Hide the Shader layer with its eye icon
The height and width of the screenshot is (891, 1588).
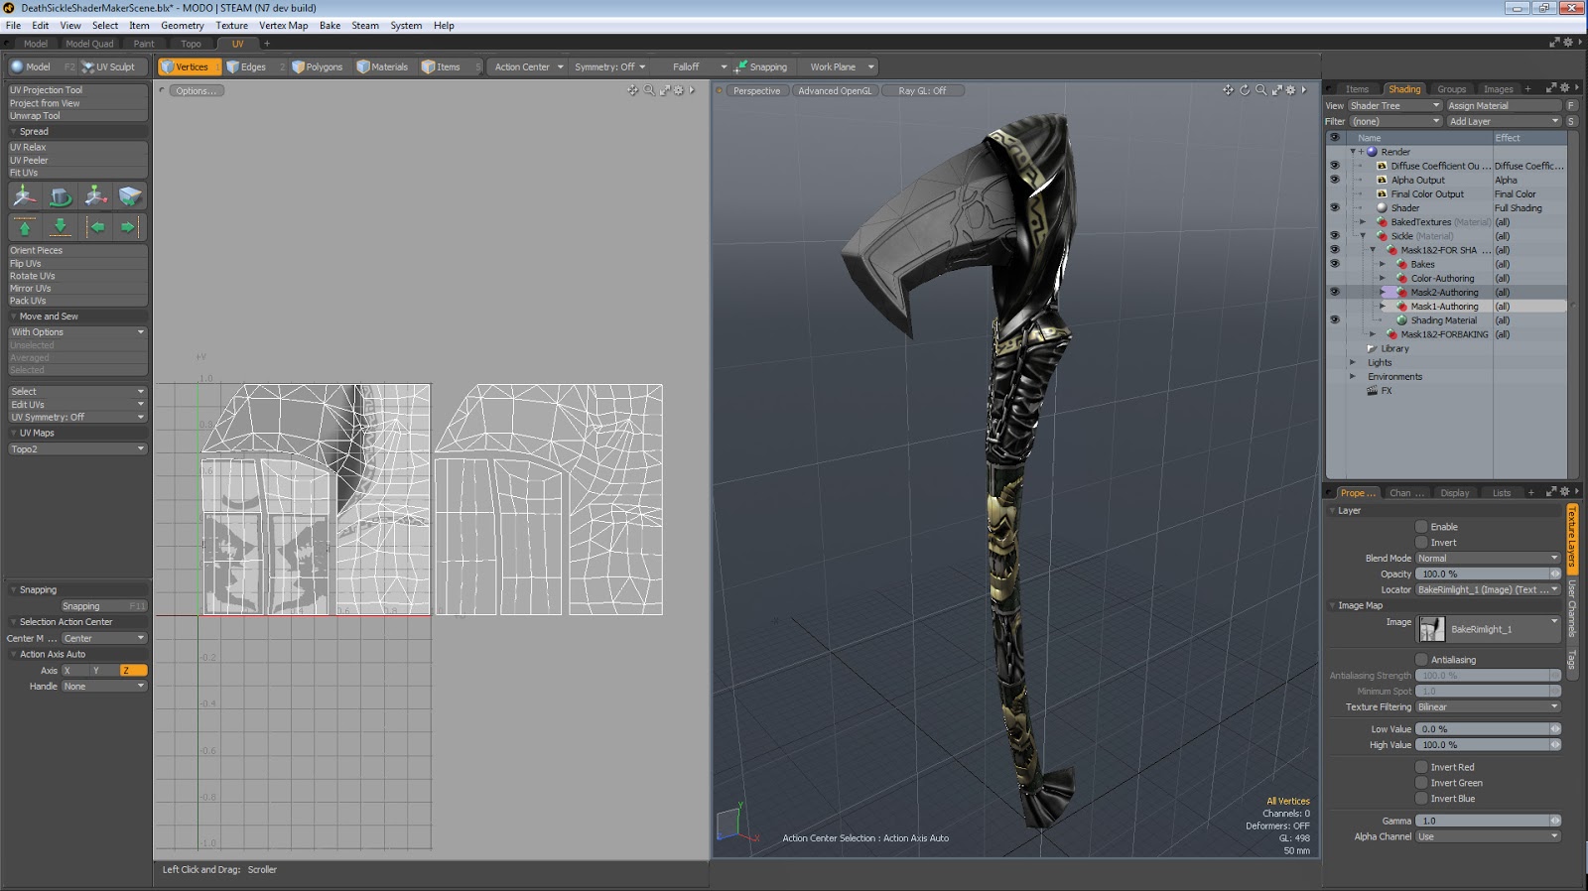[1334, 208]
